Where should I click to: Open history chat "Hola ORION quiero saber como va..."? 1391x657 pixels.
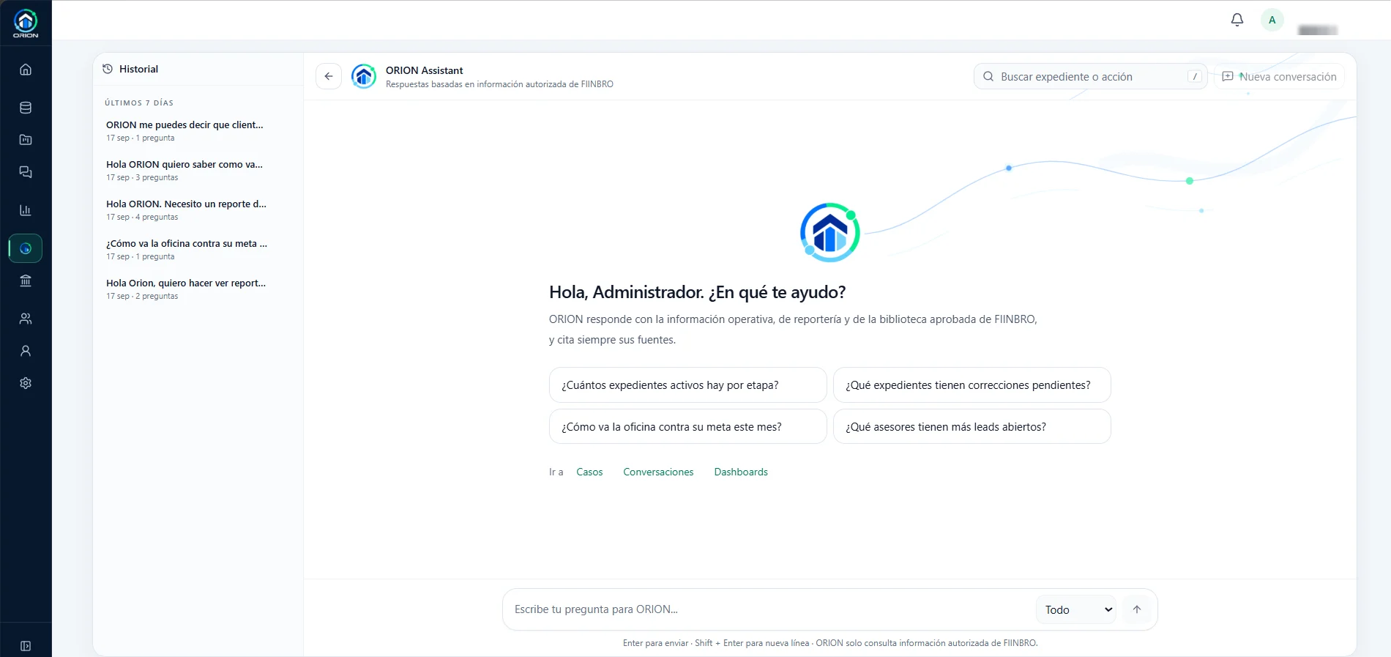[x=198, y=171]
